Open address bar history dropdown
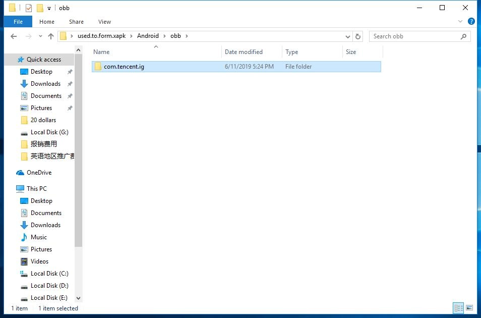 348,36
